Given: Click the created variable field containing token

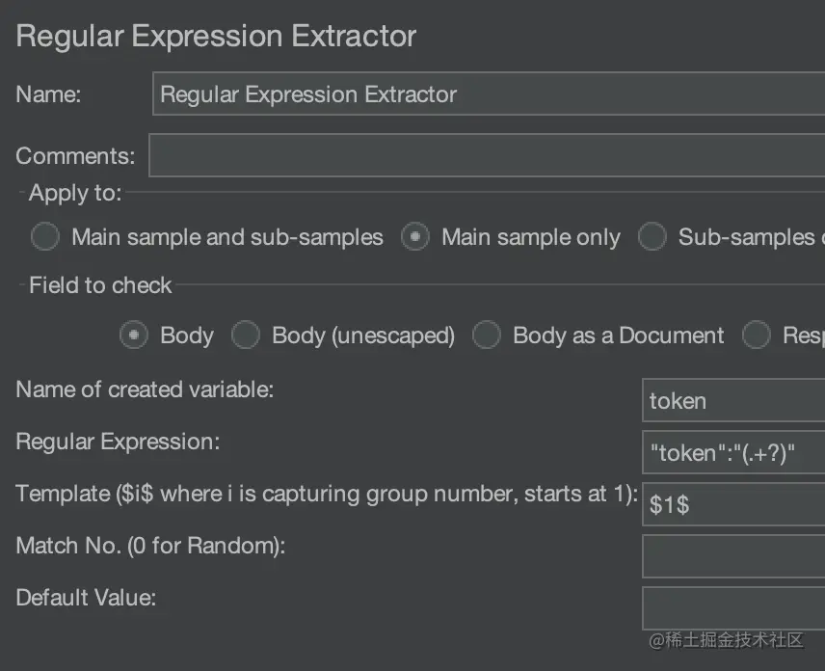Looking at the screenshot, I should (732, 401).
